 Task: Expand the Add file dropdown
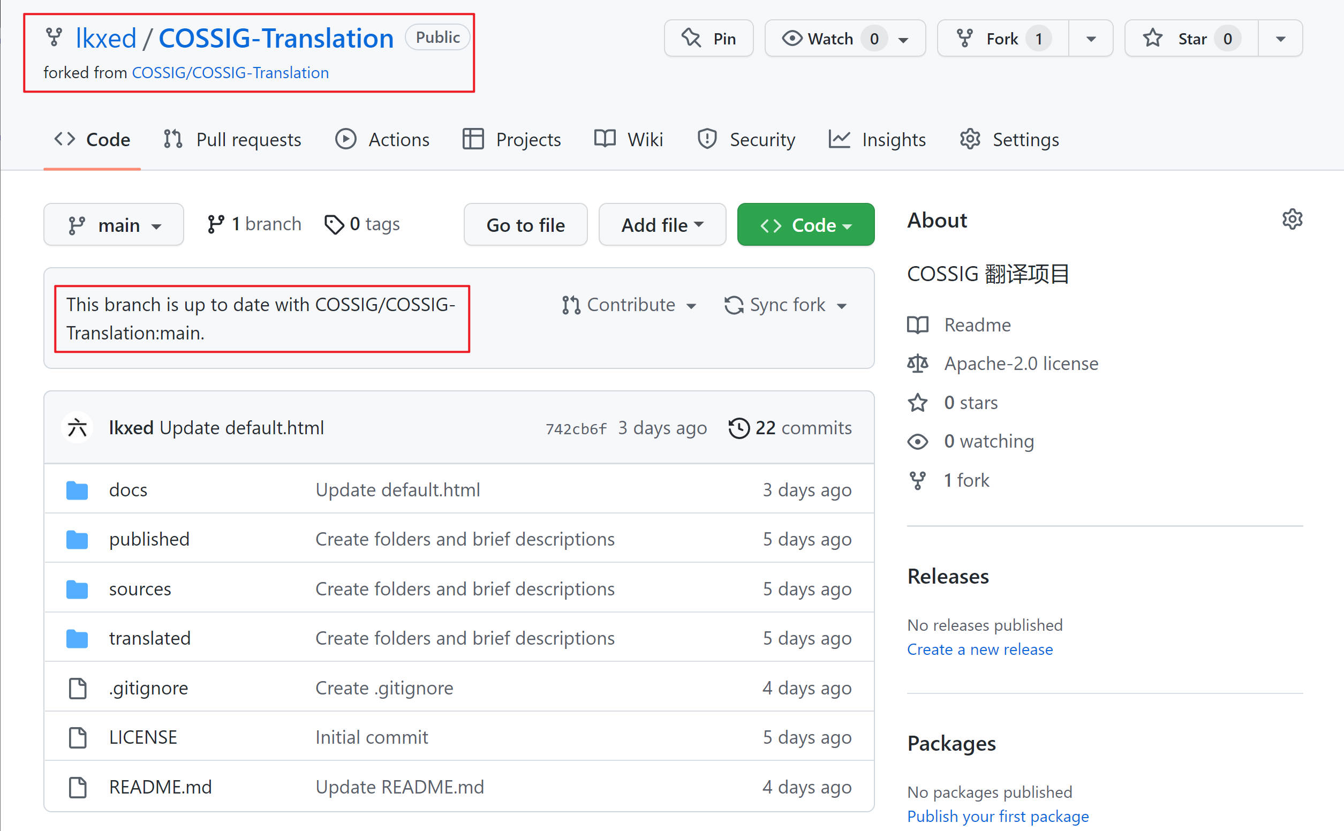(x=662, y=225)
